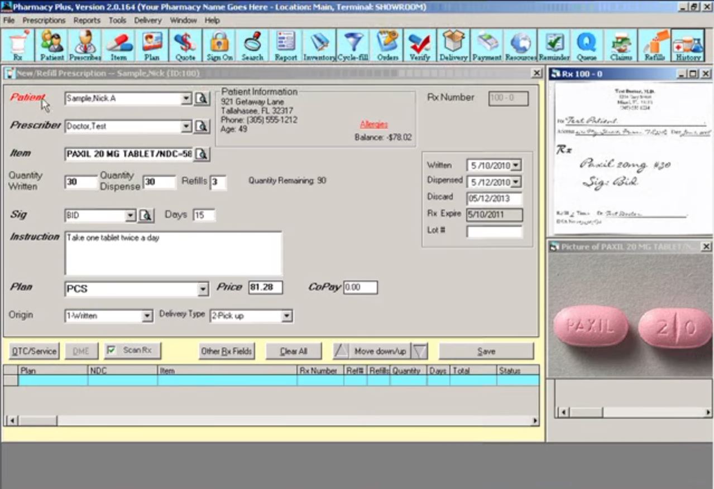Open the Prescriber toolbar icon
Viewport: 714px width, 489px height.
coord(85,45)
